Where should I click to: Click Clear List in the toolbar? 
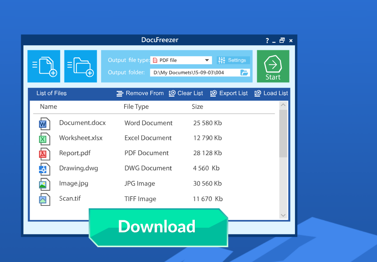click(186, 93)
